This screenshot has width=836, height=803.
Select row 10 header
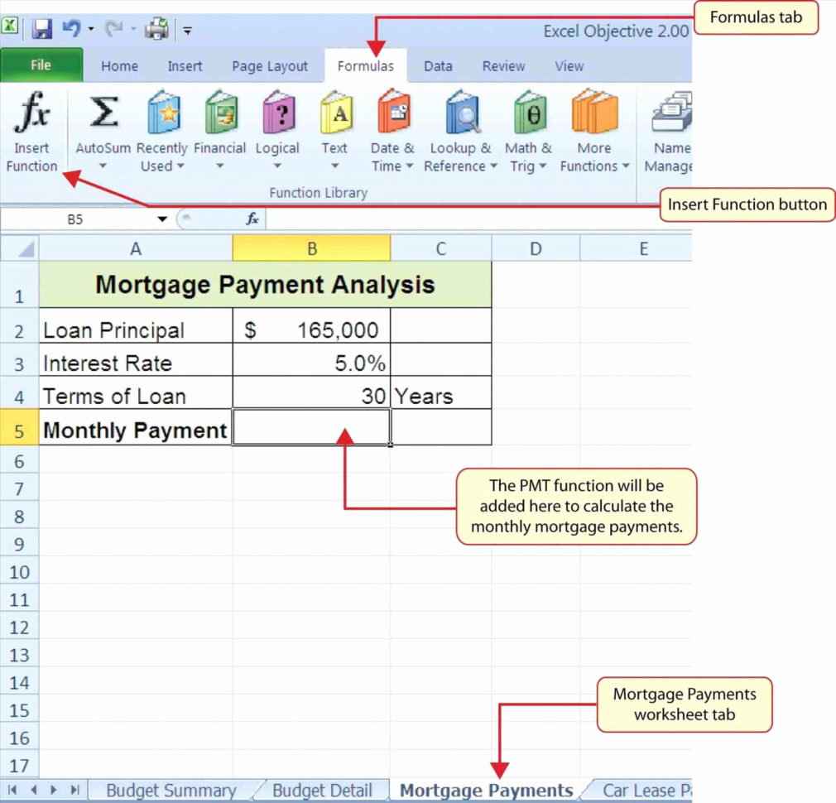click(x=19, y=571)
